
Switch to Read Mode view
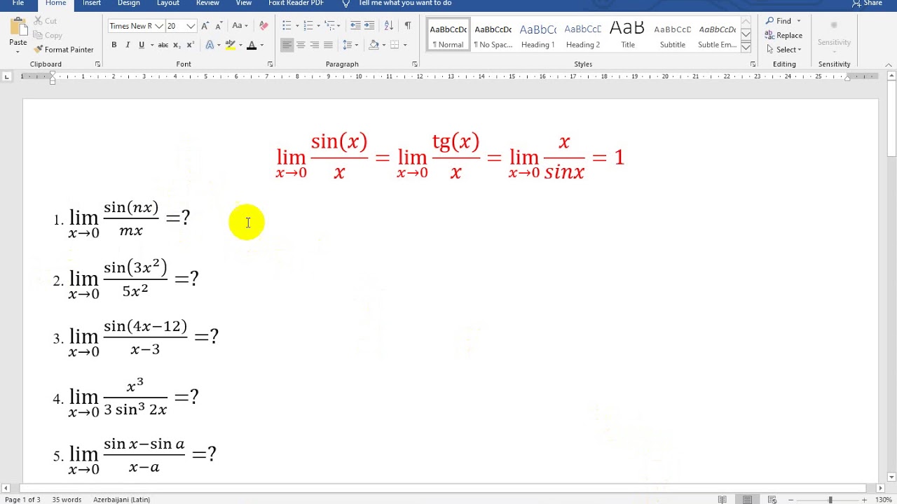[x=723, y=500]
